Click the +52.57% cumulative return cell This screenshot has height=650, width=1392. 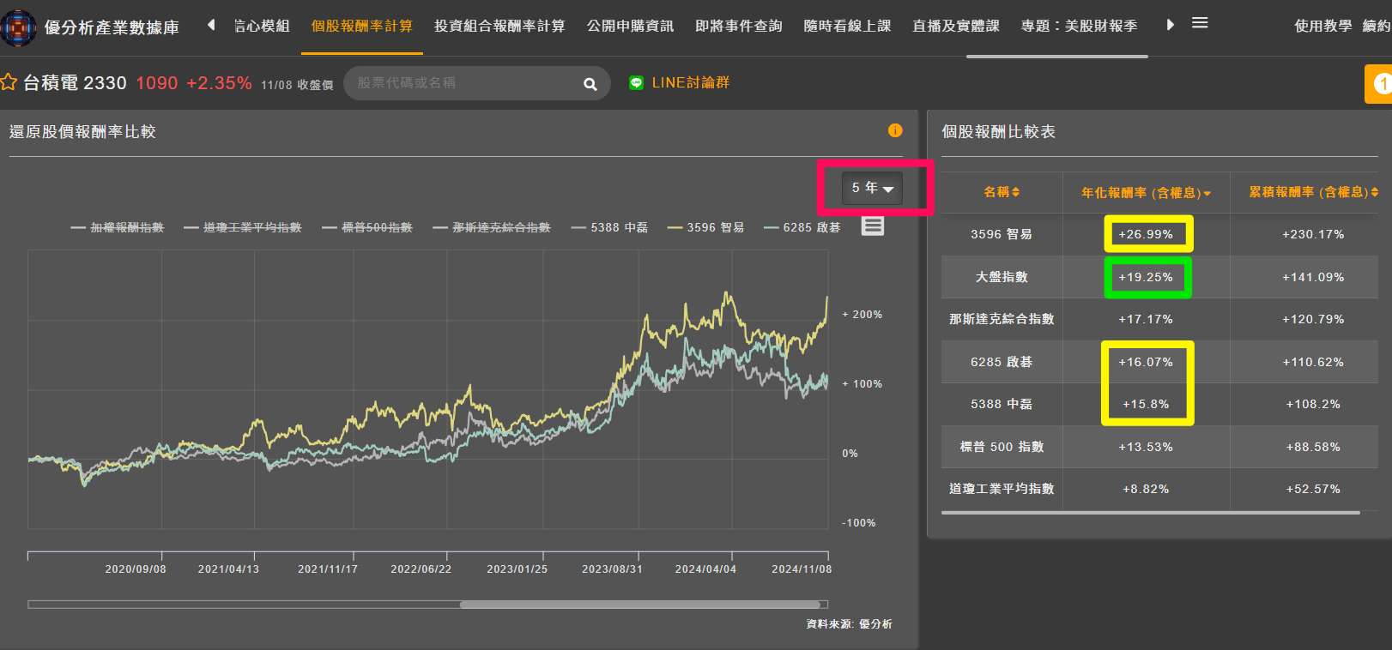coord(1313,489)
